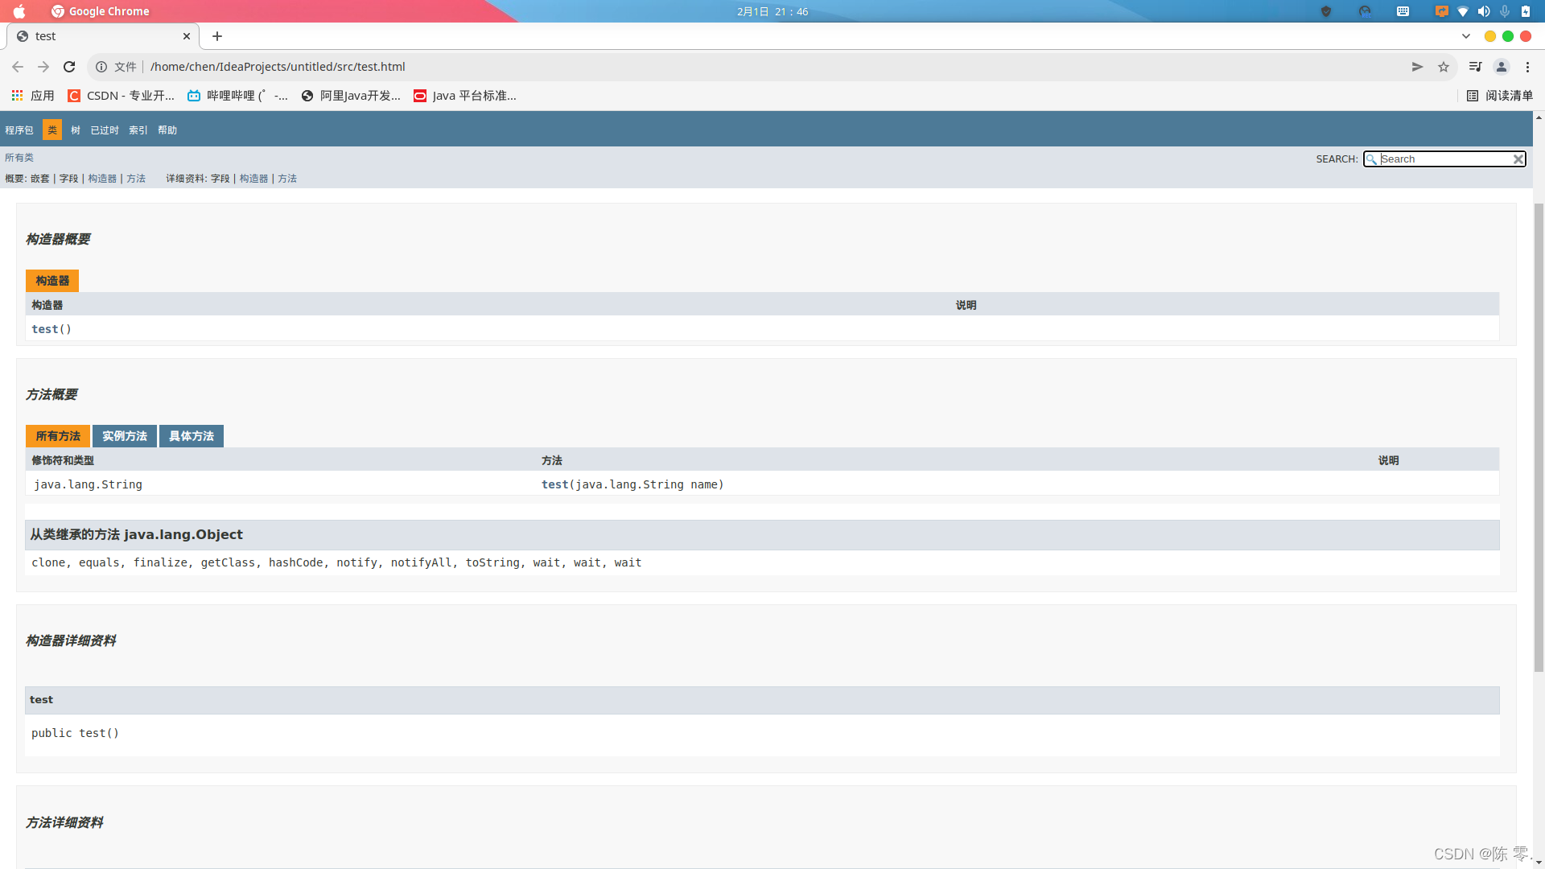
Task: Open the 树 navigation item
Action: pyautogui.click(x=76, y=130)
